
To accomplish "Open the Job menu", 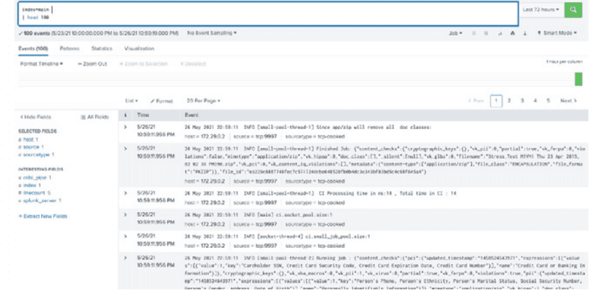I will 455,32.
